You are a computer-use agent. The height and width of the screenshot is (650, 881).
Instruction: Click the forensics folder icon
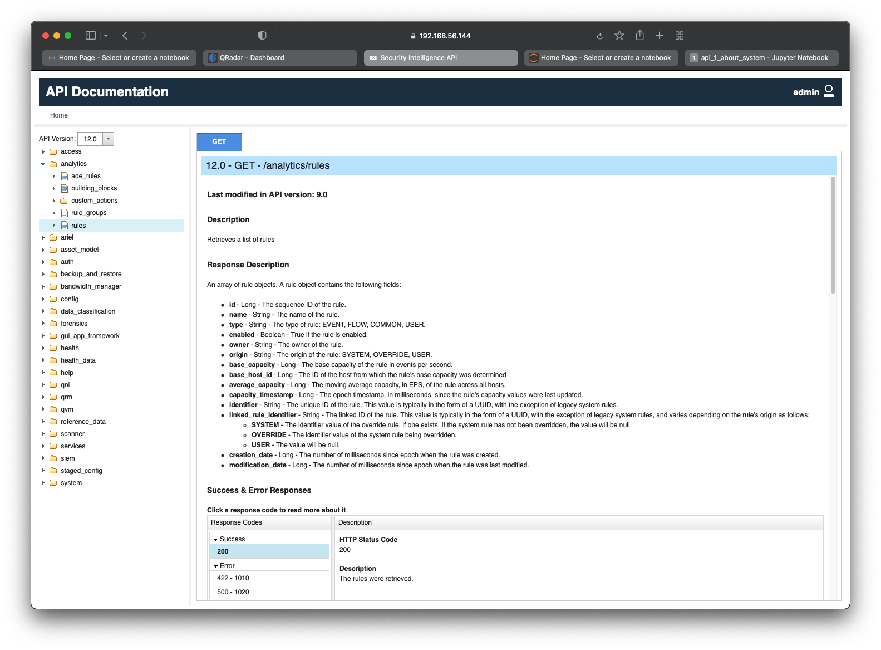53,324
